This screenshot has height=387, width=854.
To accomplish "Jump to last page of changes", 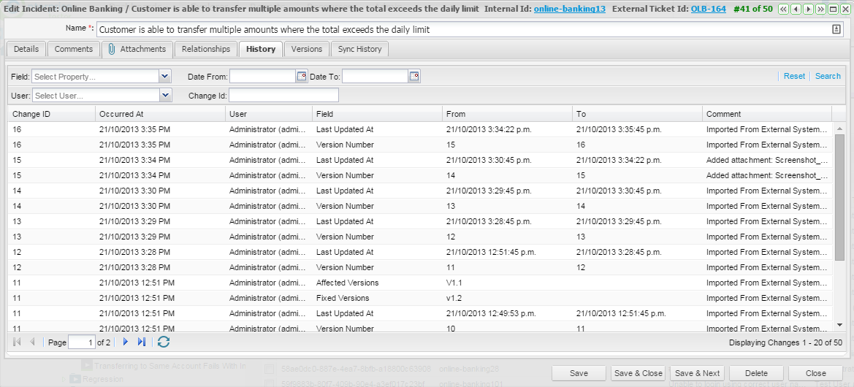I will pyautogui.click(x=142, y=342).
